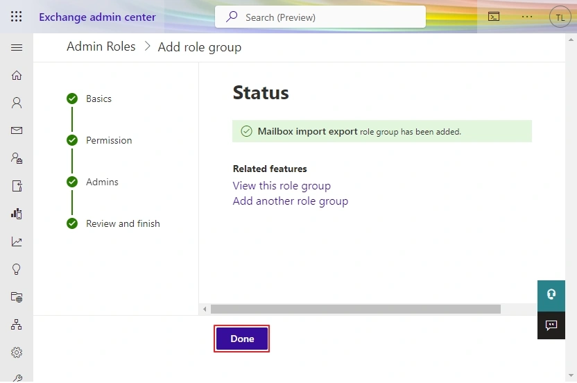Screen dimensions: 577x383
Task: Open Mail flow envelope icon
Action: (17, 130)
